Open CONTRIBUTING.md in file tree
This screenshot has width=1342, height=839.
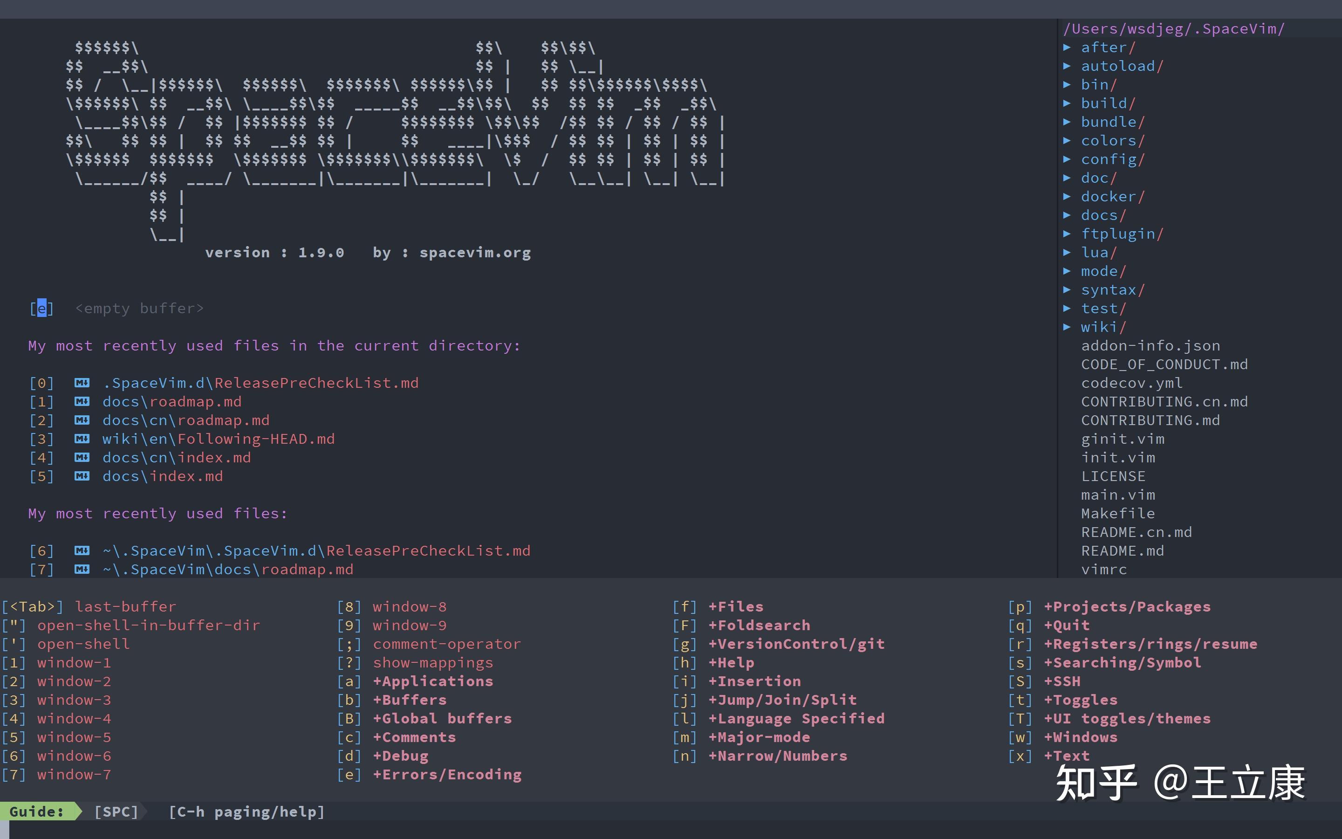pyautogui.click(x=1150, y=420)
